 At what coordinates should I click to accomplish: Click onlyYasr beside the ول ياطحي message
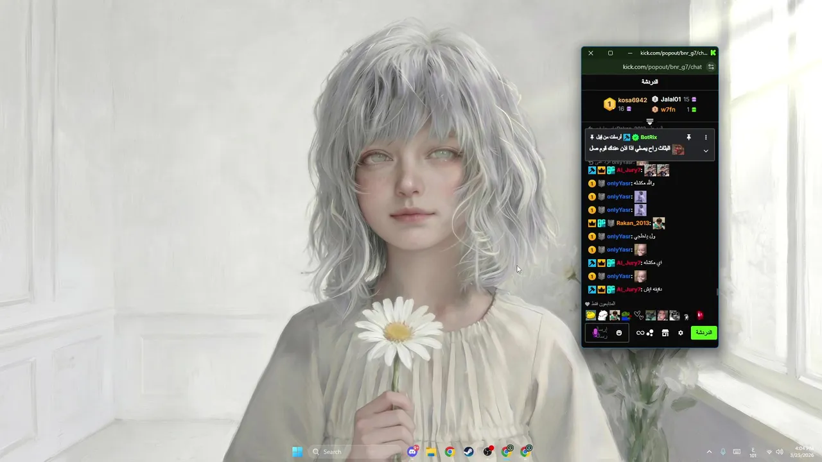point(619,237)
